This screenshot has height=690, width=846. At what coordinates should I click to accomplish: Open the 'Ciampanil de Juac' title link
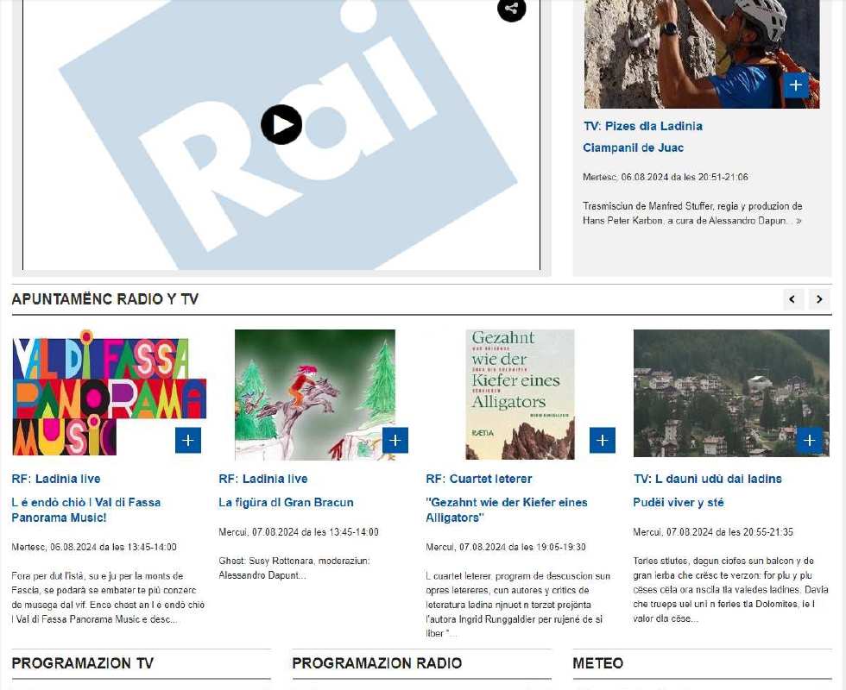click(x=633, y=147)
